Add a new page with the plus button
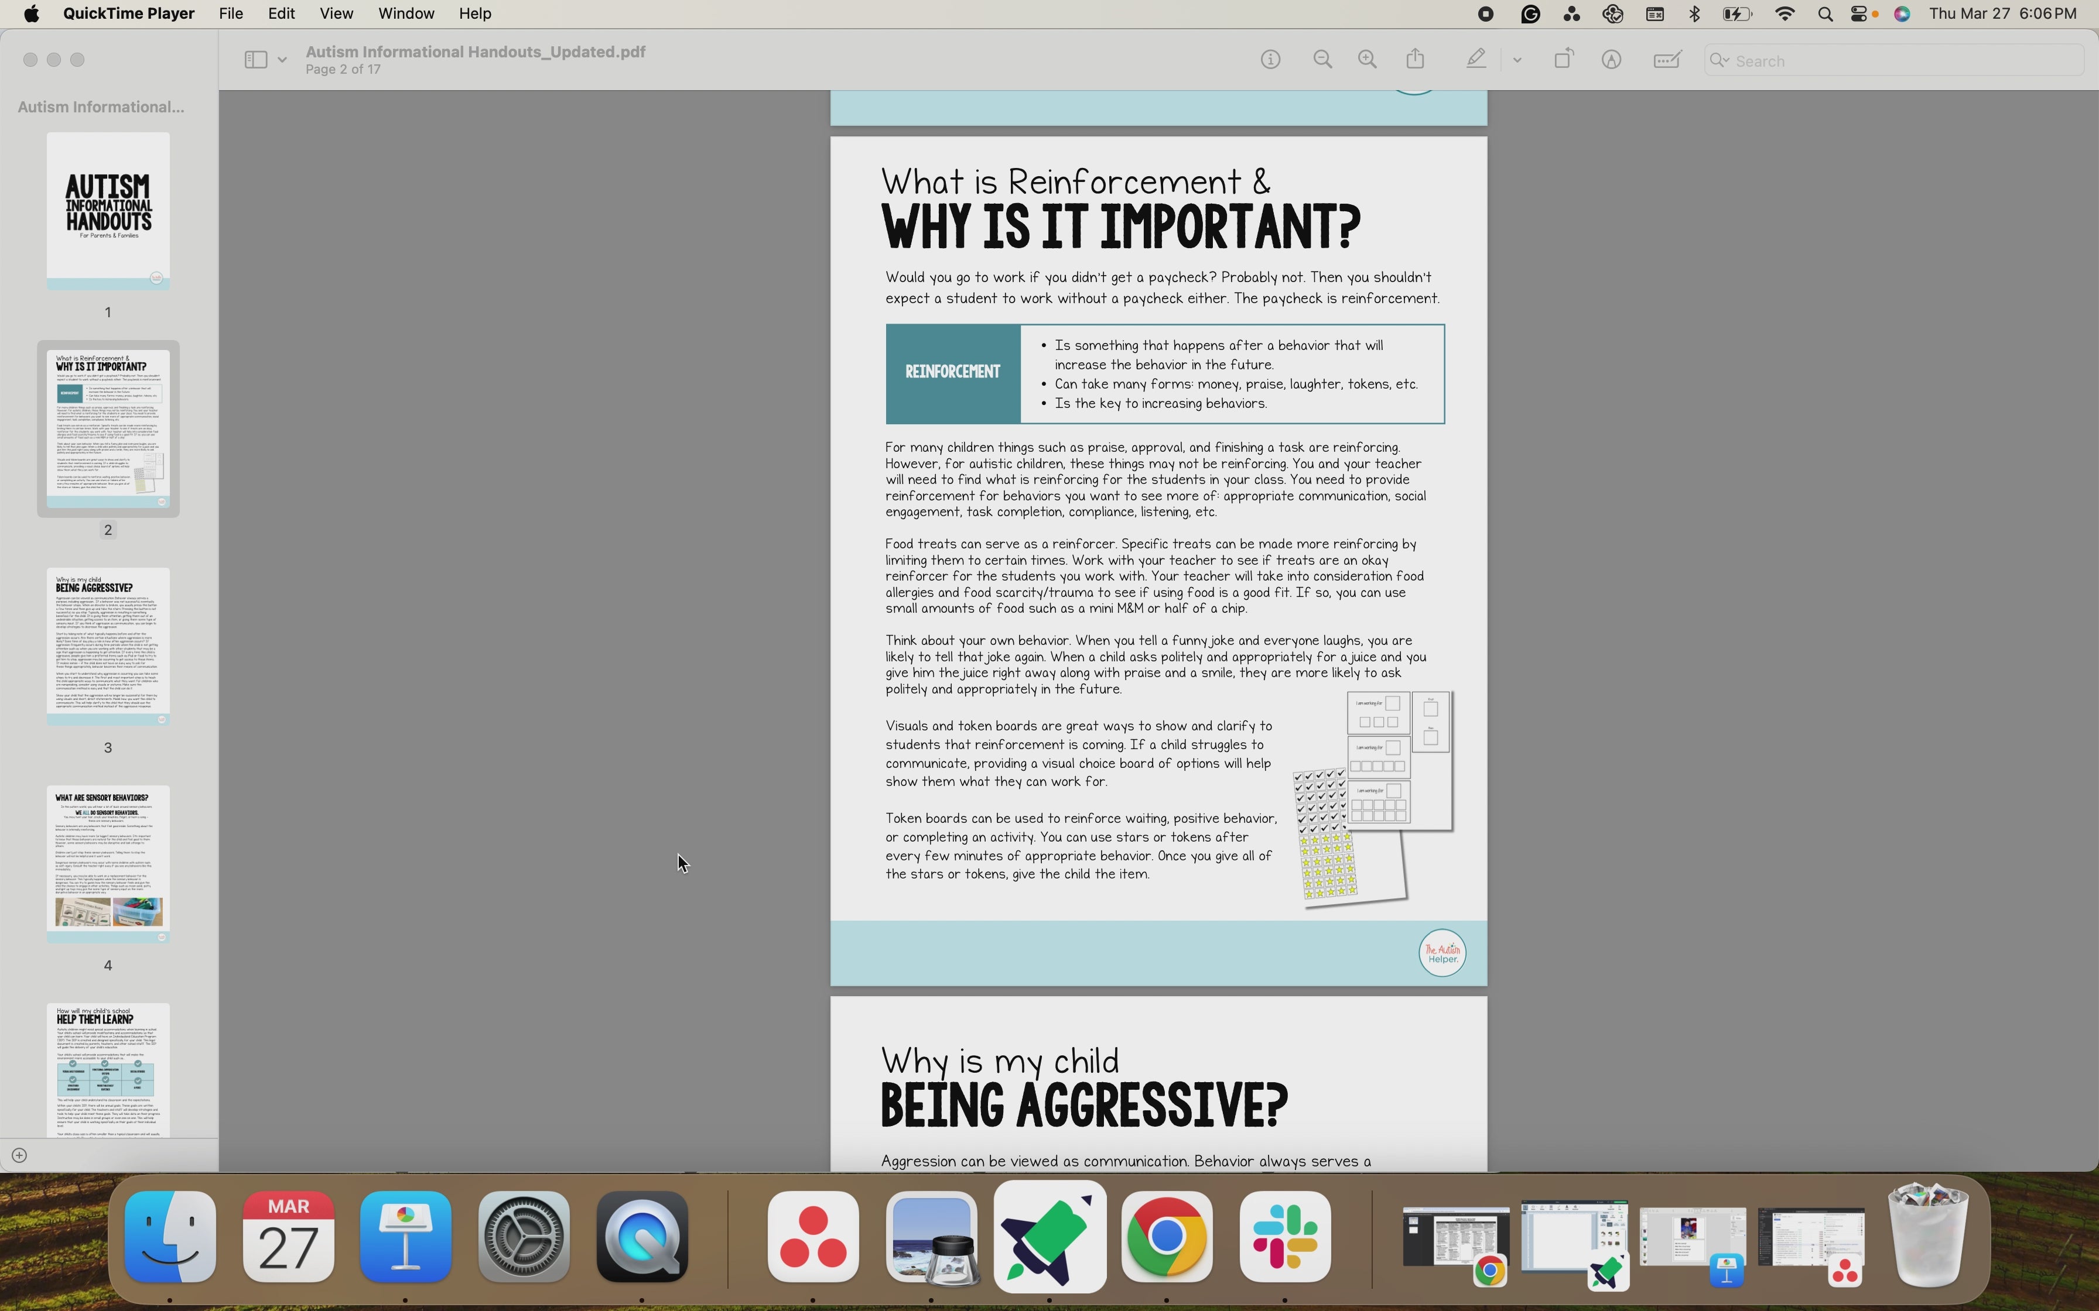 (x=20, y=1154)
